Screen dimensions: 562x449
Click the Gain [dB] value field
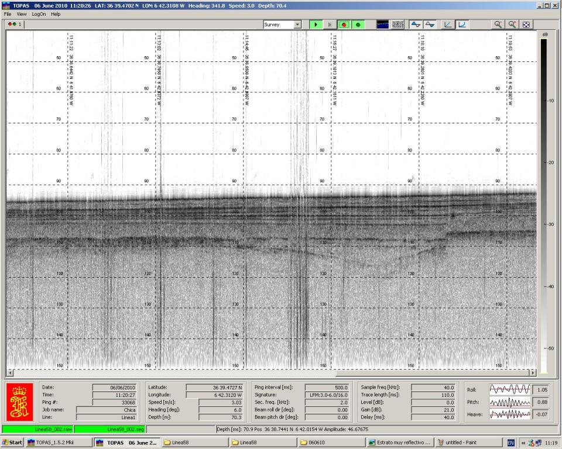(x=432, y=410)
